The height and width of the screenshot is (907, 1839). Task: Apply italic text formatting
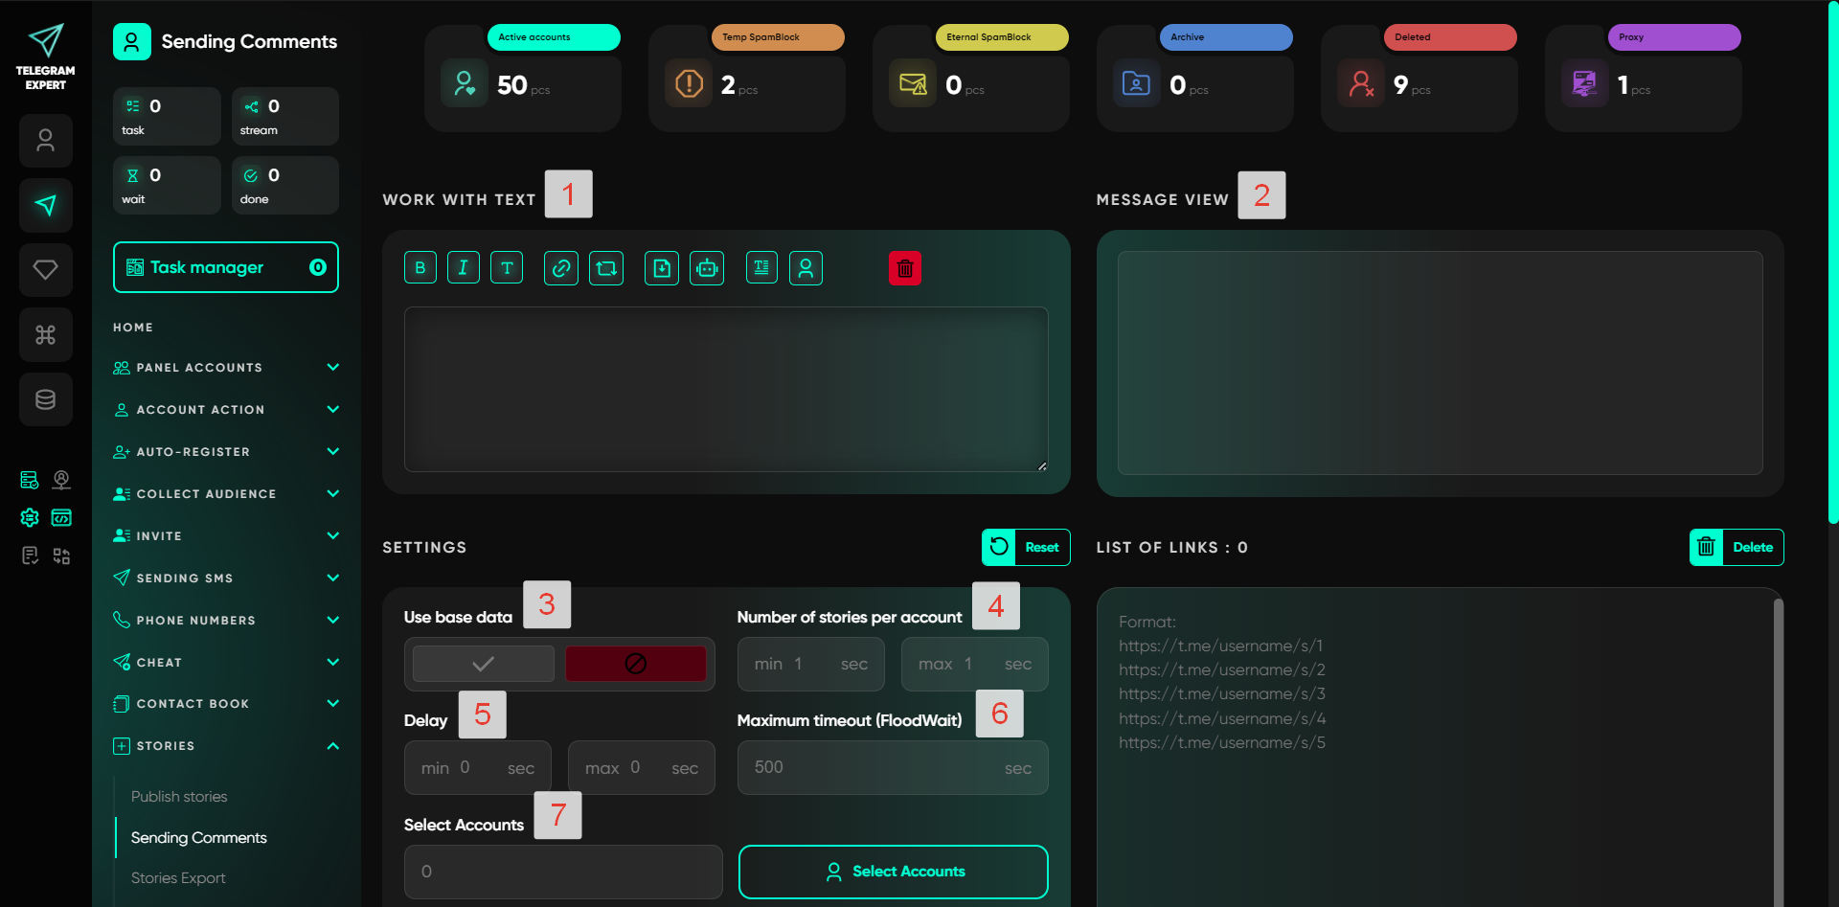click(463, 268)
